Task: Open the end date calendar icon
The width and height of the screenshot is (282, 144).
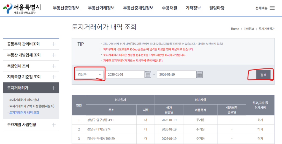Action: [x=199, y=74]
